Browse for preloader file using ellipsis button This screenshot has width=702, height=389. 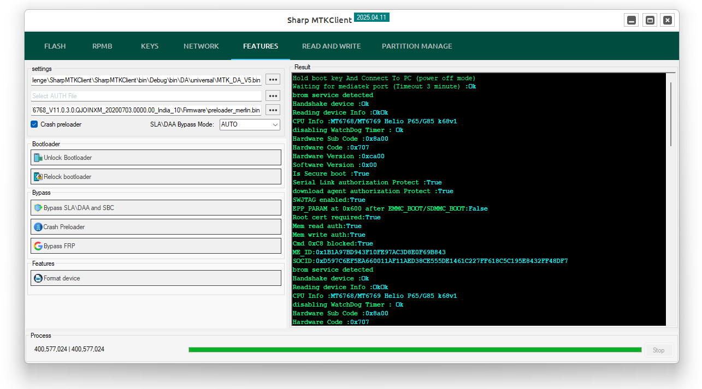click(x=273, y=110)
